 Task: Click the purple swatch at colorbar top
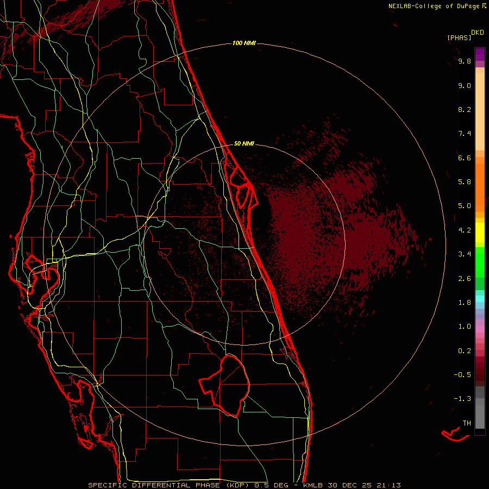coord(480,55)
